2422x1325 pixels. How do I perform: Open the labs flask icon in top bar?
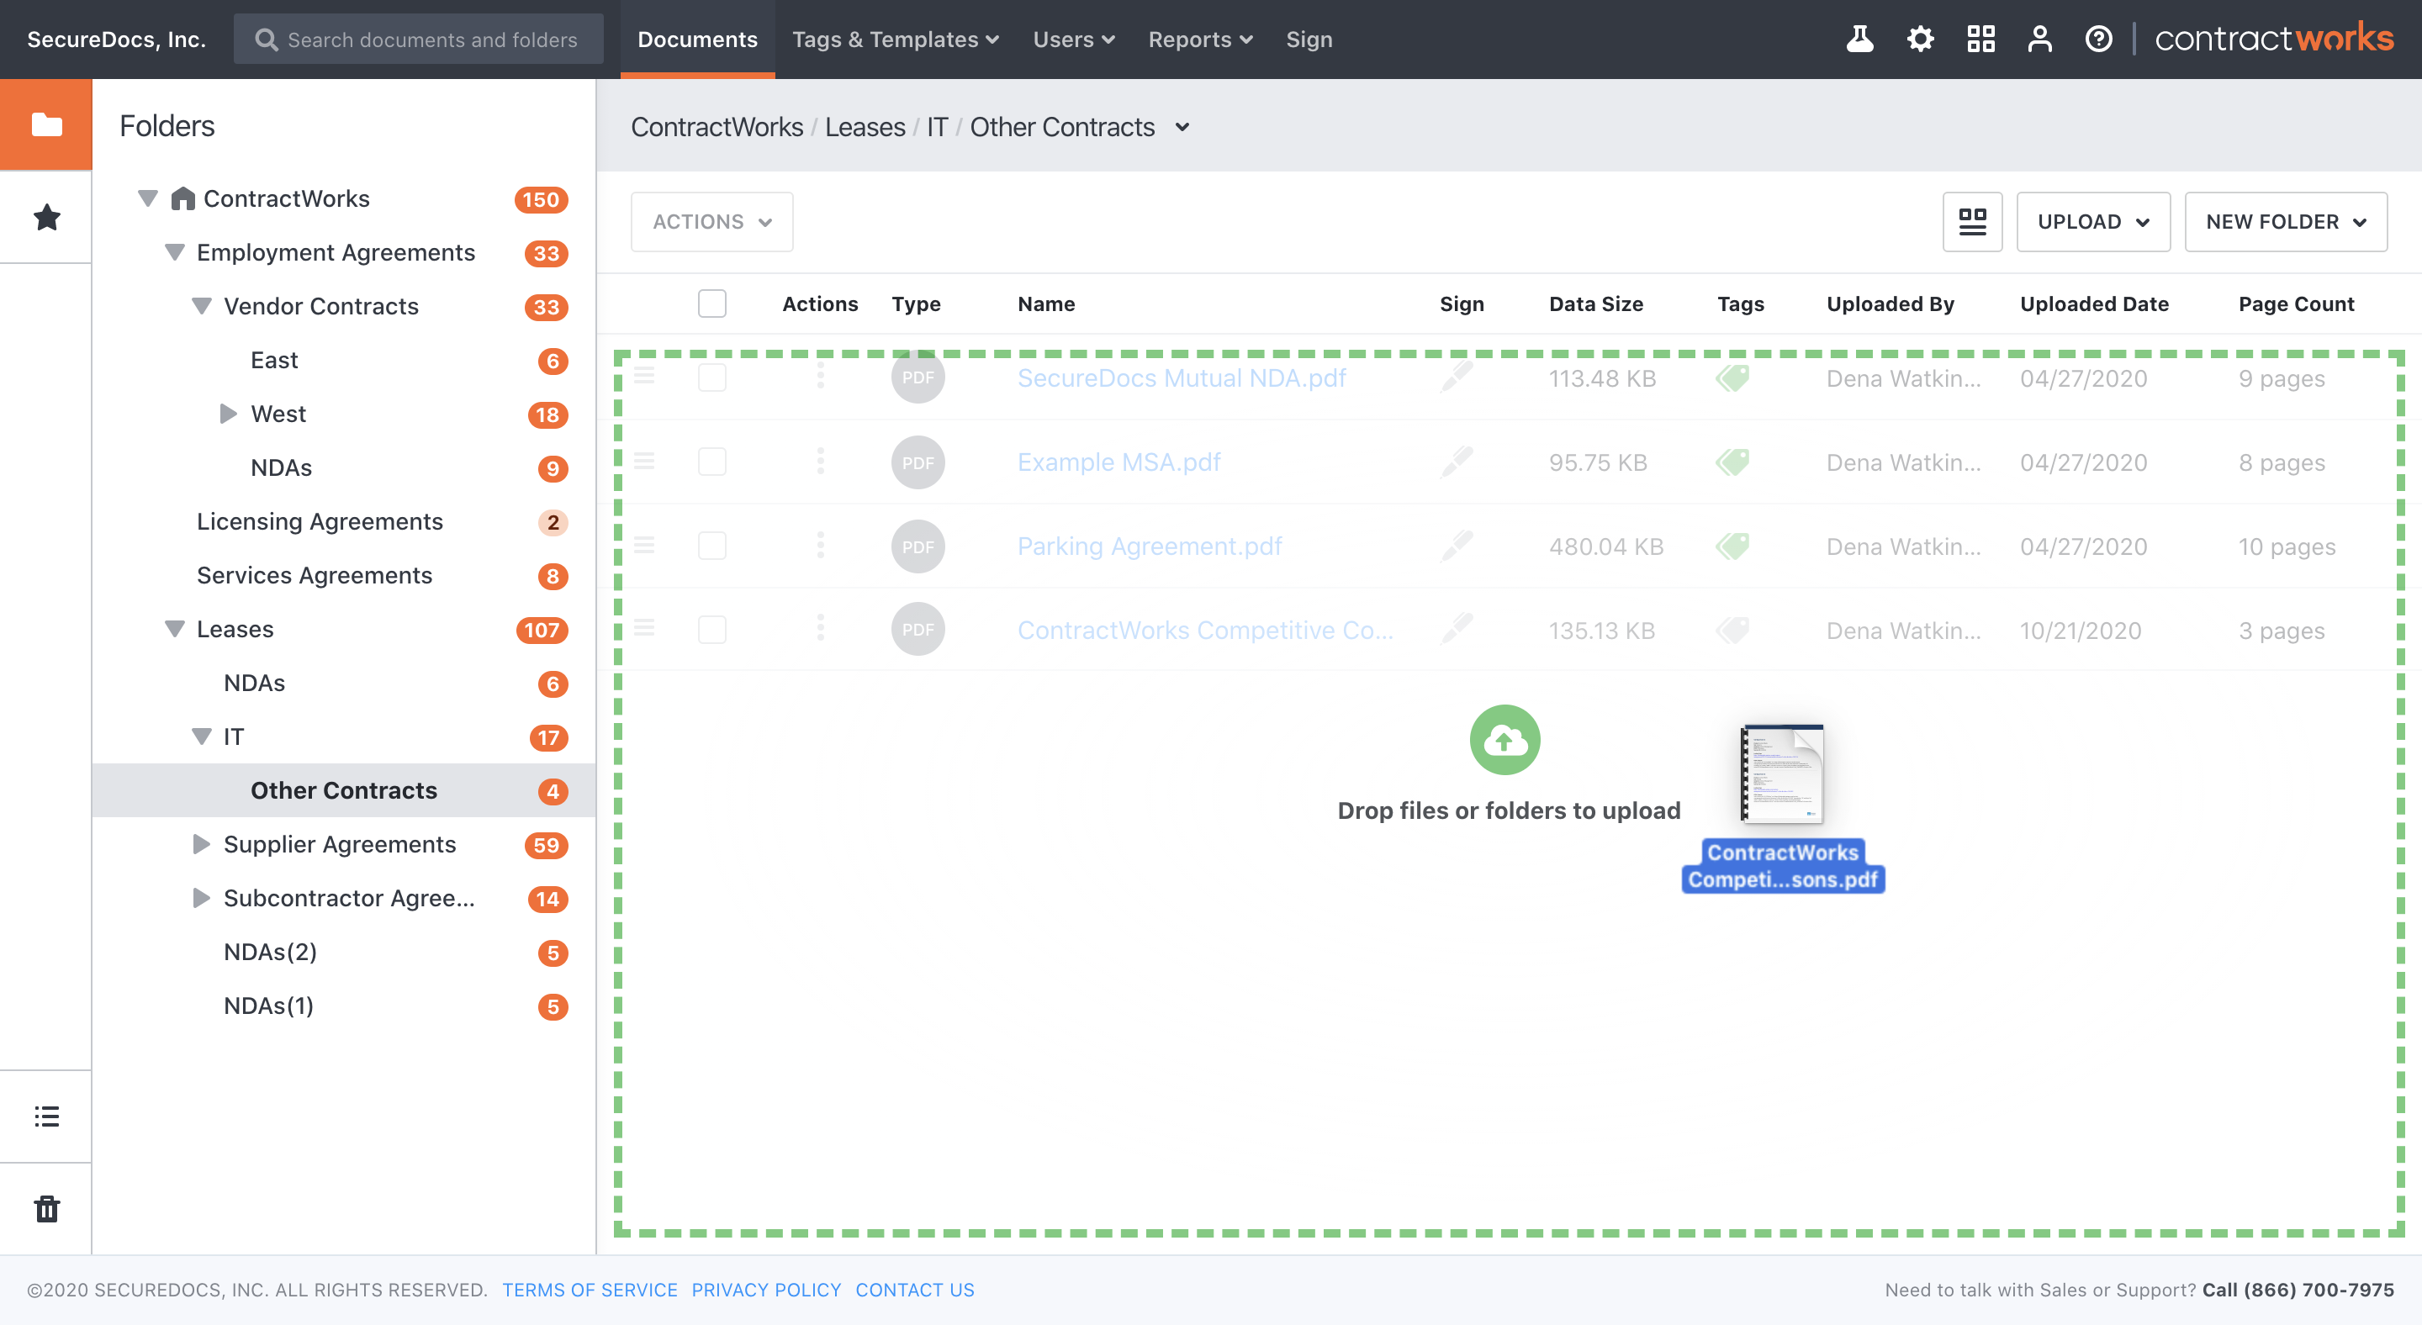point(1859,39)
